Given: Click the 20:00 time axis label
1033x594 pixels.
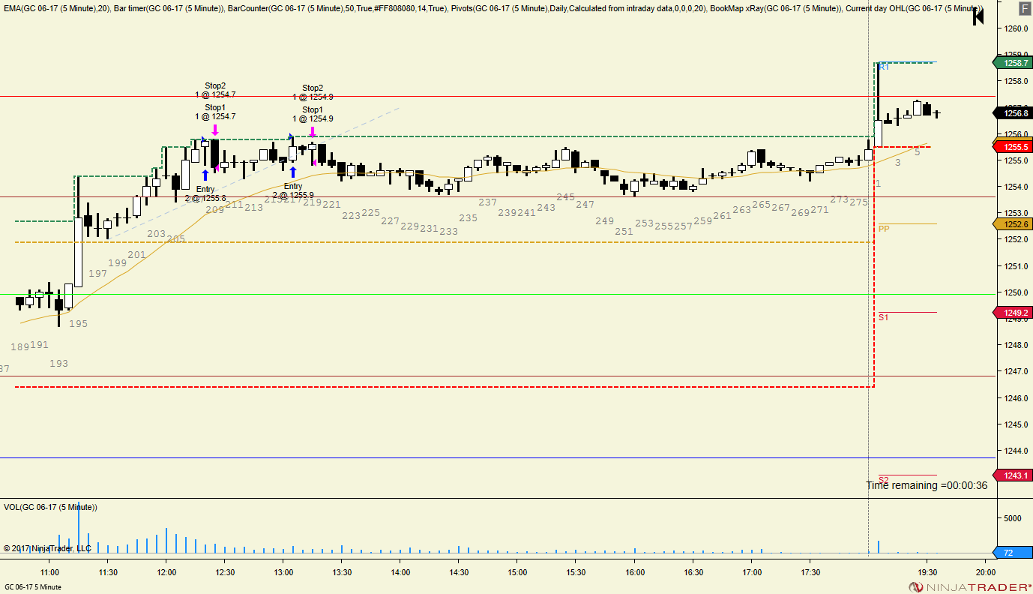Looking at the screenshot, I should point(986,572).
